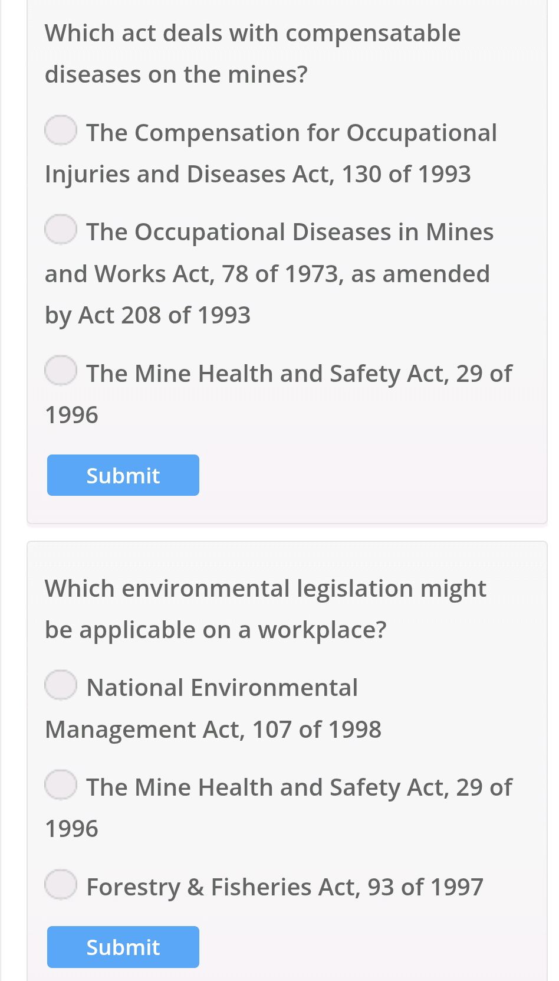This screenshot has width=559, height=981.
Task: Click the 'be applicable on a workplace?' text line
Action: pyautogui.click(x=215, y=630)
